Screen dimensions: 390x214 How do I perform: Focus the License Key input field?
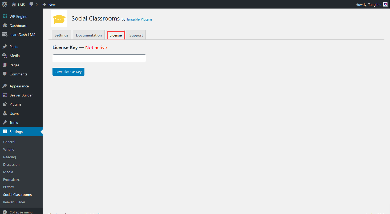point(99,58)
